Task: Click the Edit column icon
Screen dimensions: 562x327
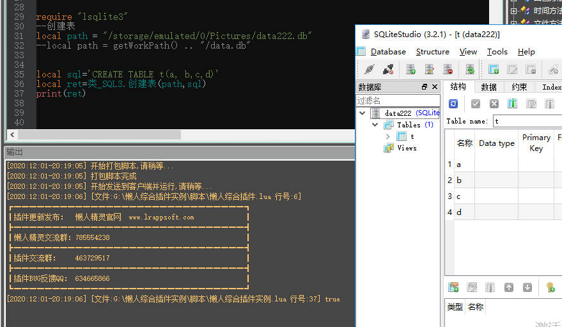Action: click(531, 104)
